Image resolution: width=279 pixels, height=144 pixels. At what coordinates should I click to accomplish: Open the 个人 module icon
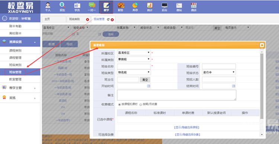pos(48,7)
